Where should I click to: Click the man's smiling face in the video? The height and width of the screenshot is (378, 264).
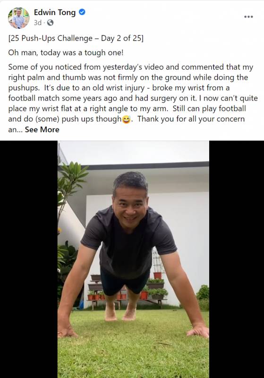coord(130,203)
